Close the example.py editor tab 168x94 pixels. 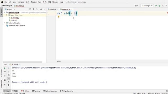(x=72, y=9)
